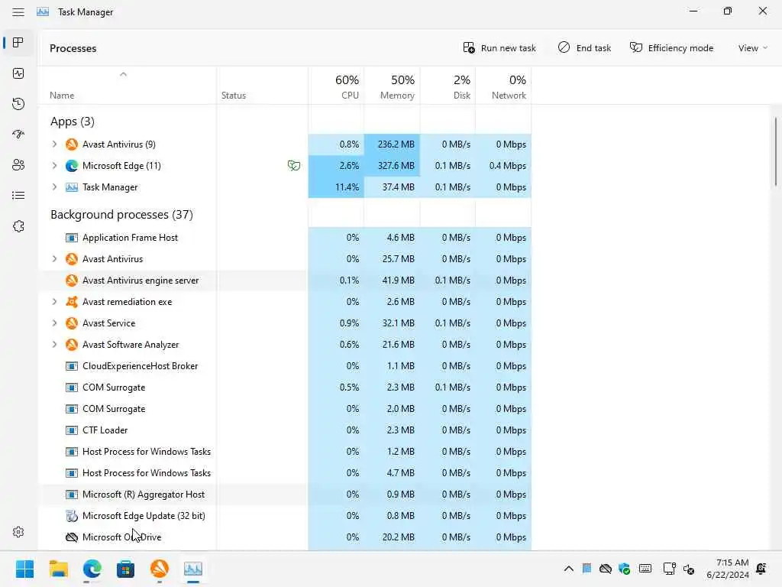
Task: Click the notification bell tray icon
Action: coord(761,569)
